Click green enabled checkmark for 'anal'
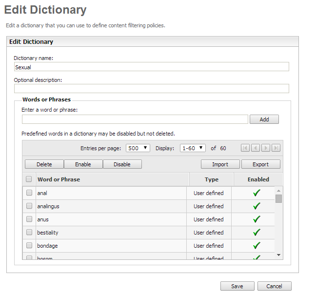This screenshot has width=316, height=295. pyautogui.click(x=257, y=193)
